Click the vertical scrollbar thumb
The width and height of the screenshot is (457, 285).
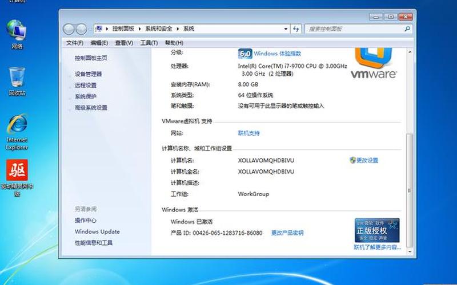[410, 190]
